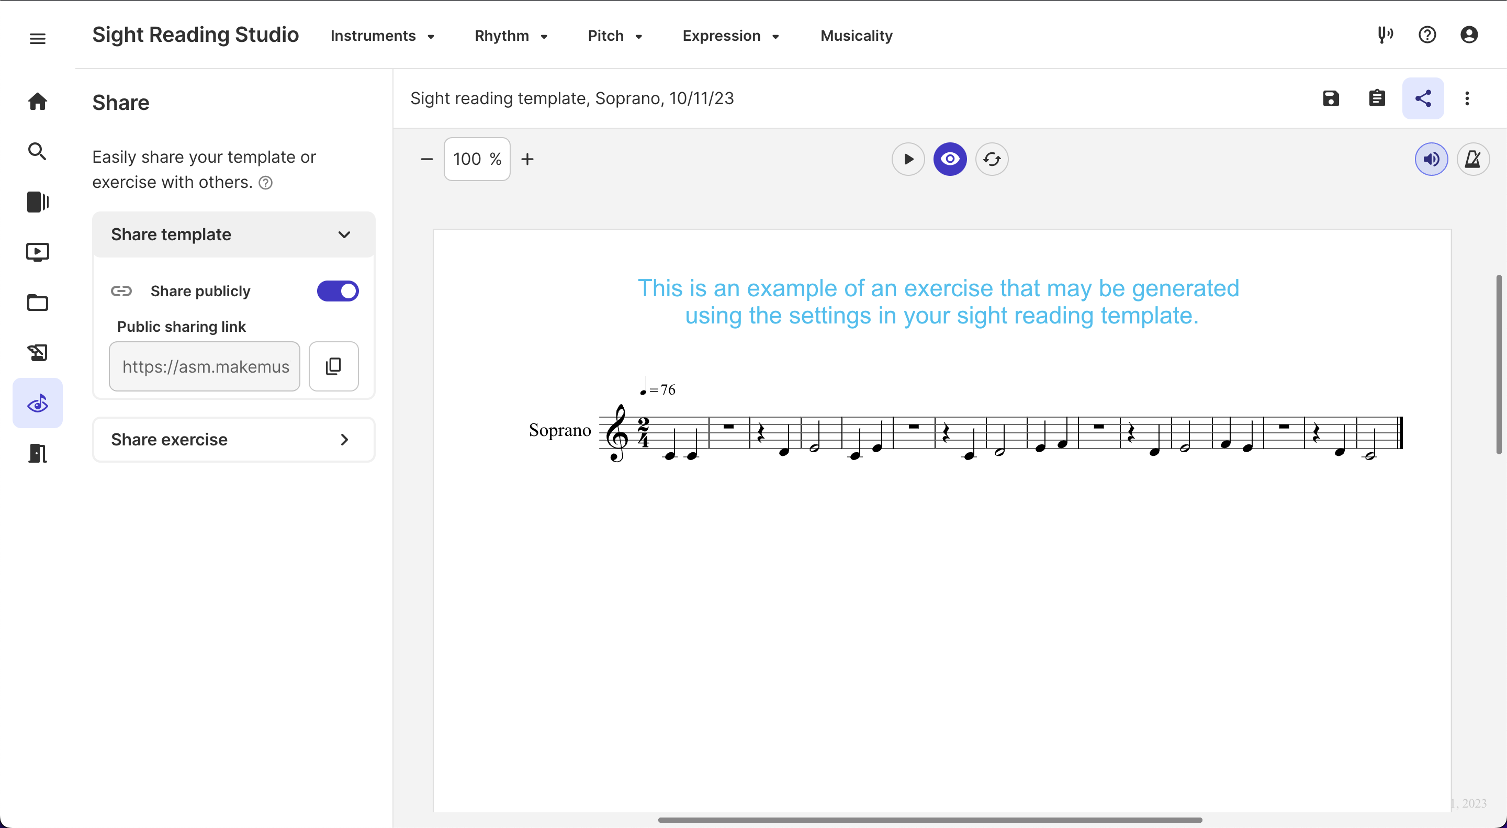Toggle the eye preview button

950,159
